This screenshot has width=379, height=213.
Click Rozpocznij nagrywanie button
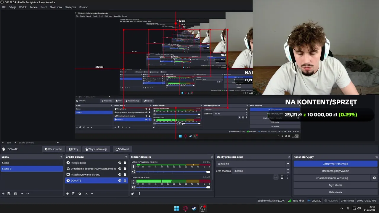point(335,171)
